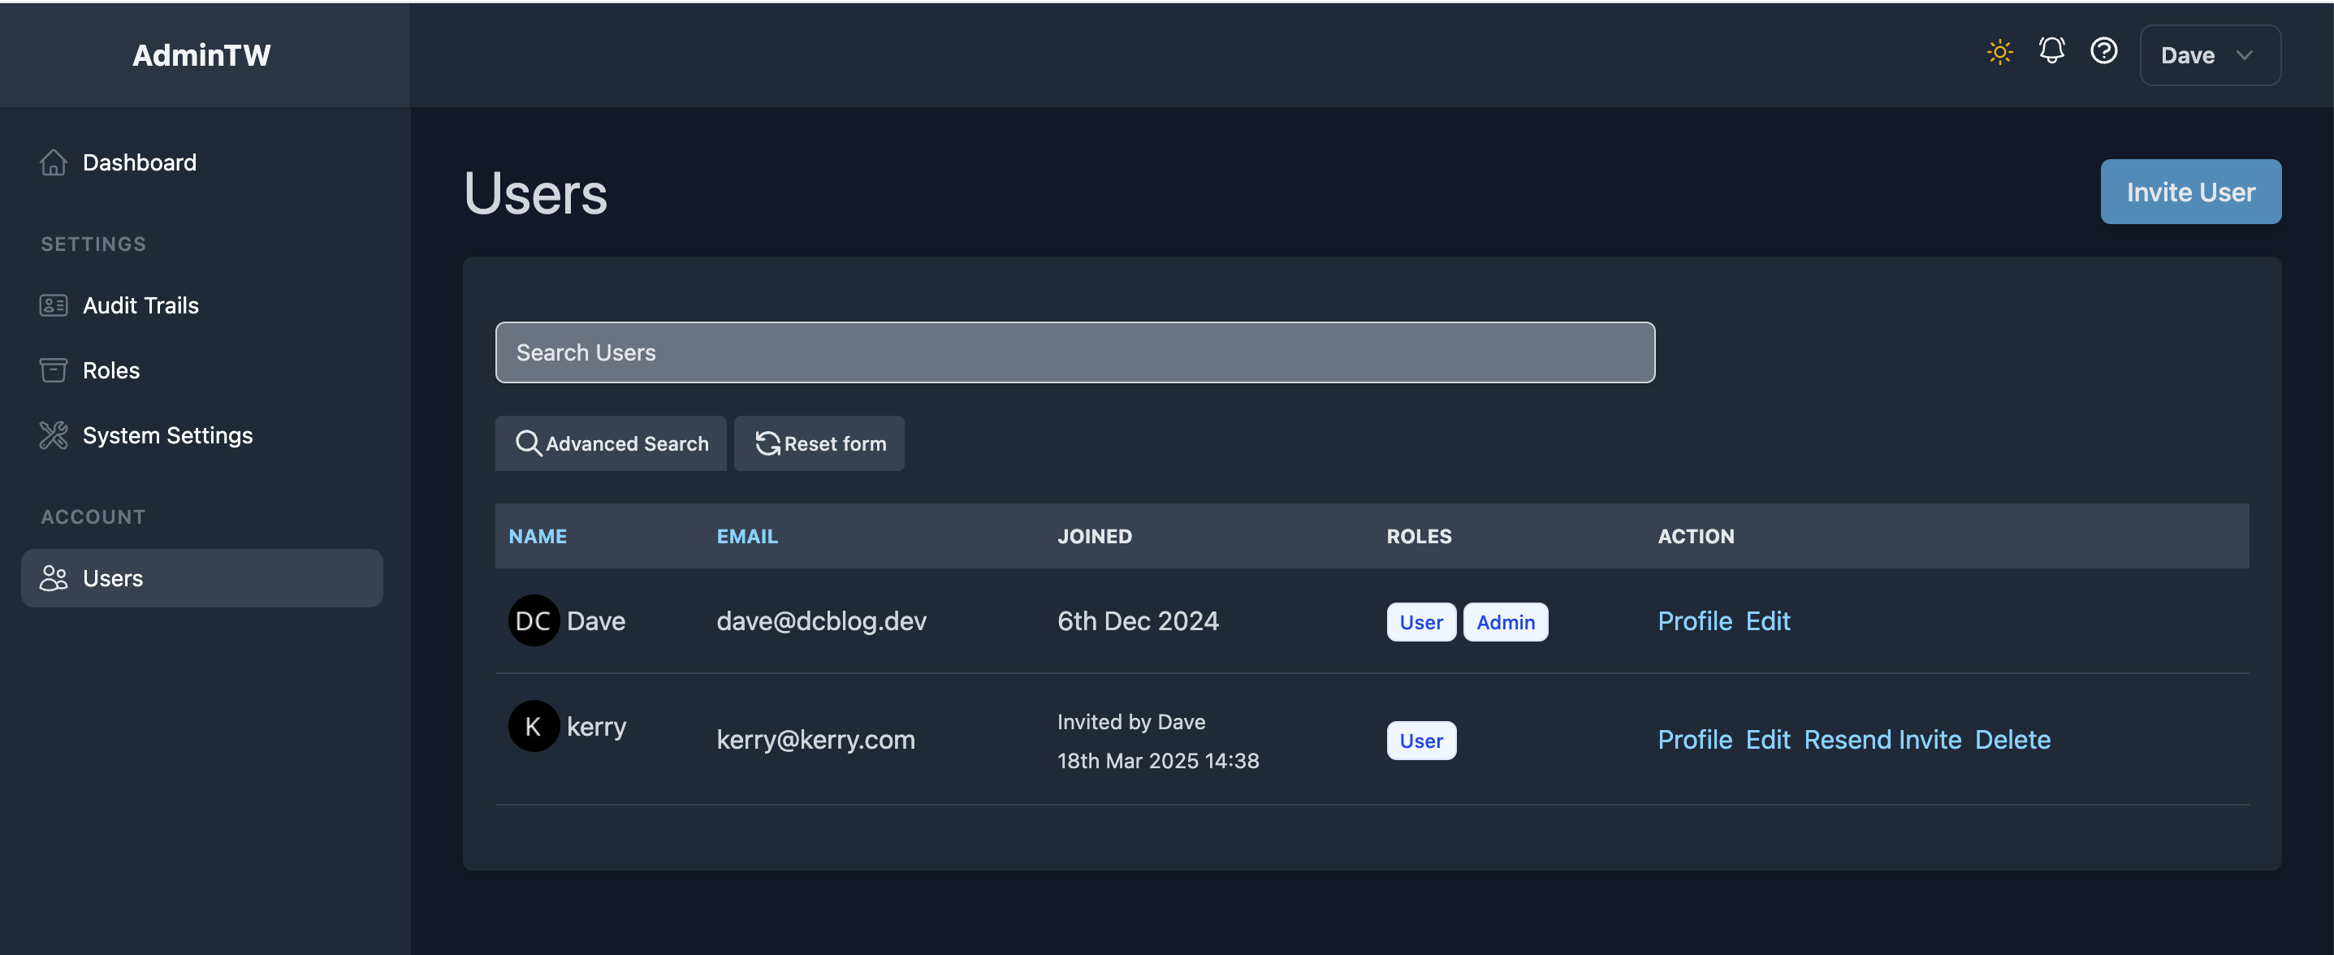This screenshot has height=955, width=2334.
Task: Delete the kerry user
Action: [2012, 739]
